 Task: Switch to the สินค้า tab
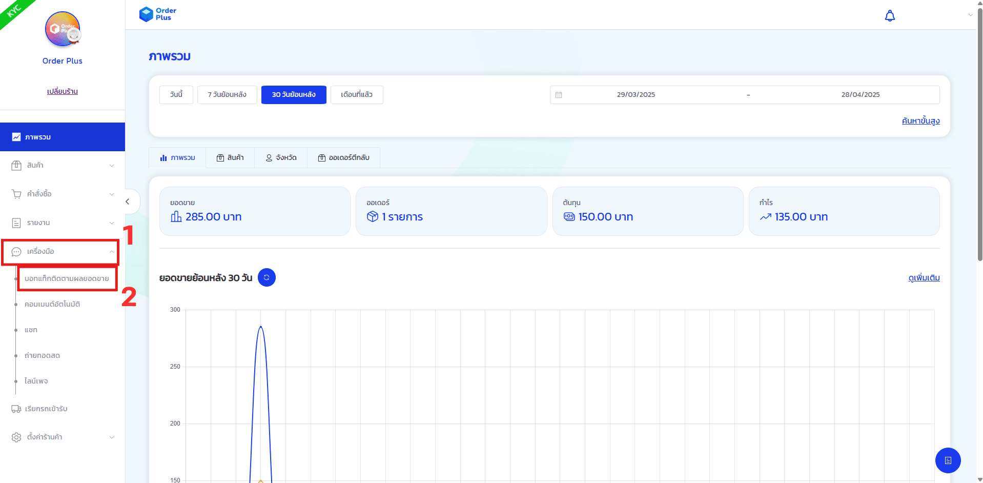point(230,157)
